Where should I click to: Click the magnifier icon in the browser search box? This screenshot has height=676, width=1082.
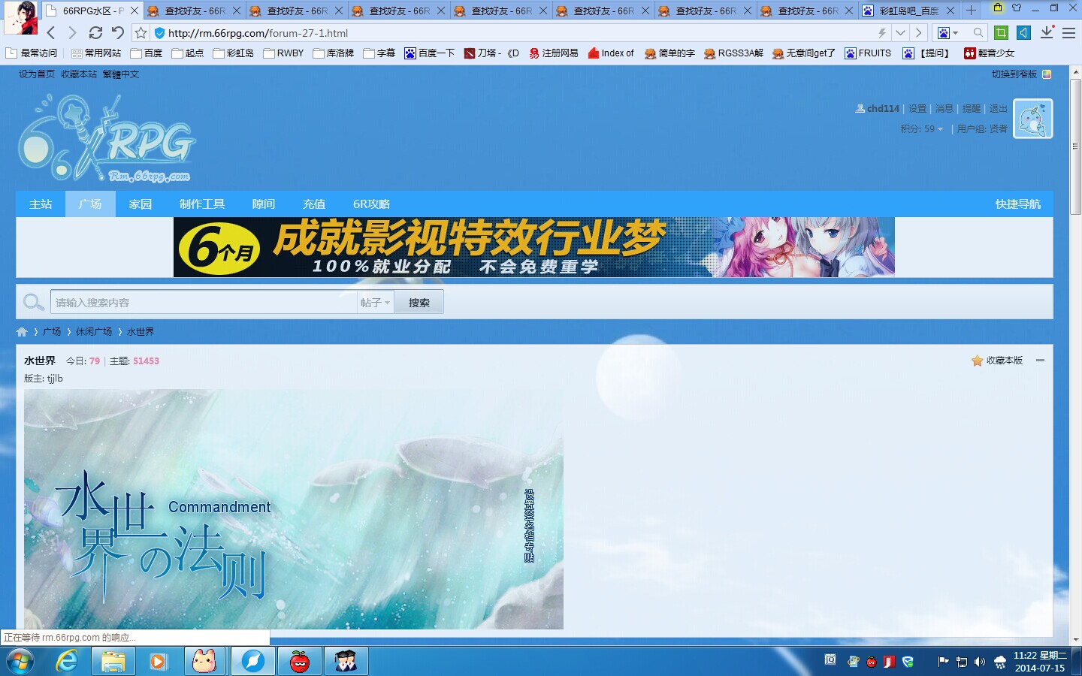click(x=978, y=33)
